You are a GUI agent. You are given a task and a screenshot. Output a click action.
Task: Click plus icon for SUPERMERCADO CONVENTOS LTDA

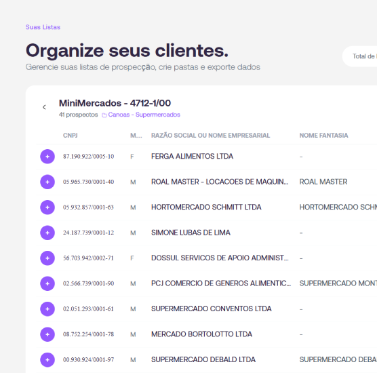tap(47, 309)
